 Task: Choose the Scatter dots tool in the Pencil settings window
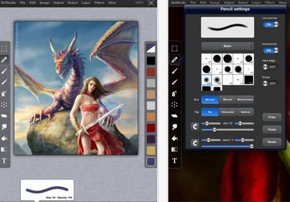click(174, 105)
